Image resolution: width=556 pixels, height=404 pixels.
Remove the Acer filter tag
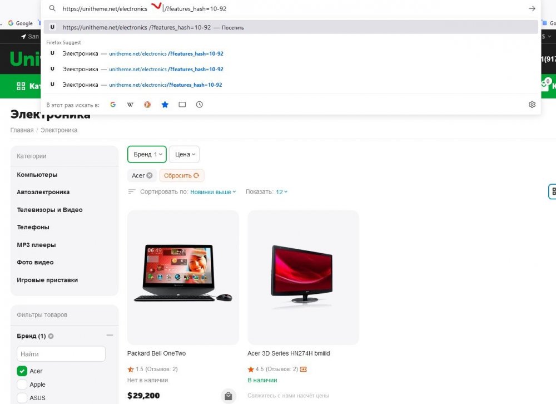pyautogui.click(x=150, y=176)
